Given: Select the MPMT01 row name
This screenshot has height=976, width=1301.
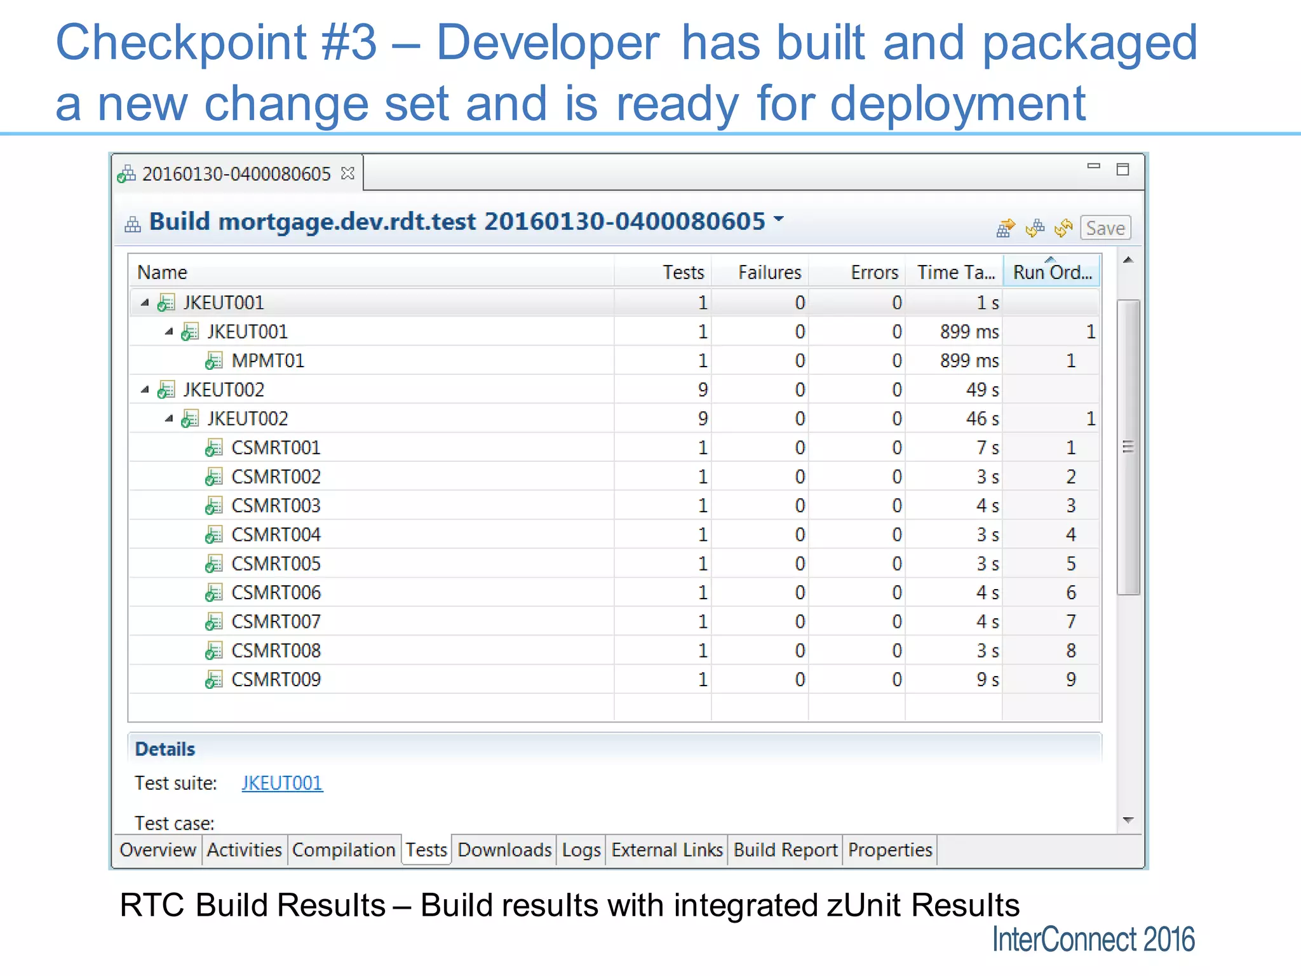Looking at the screenshot, I should tap(268, 361).
